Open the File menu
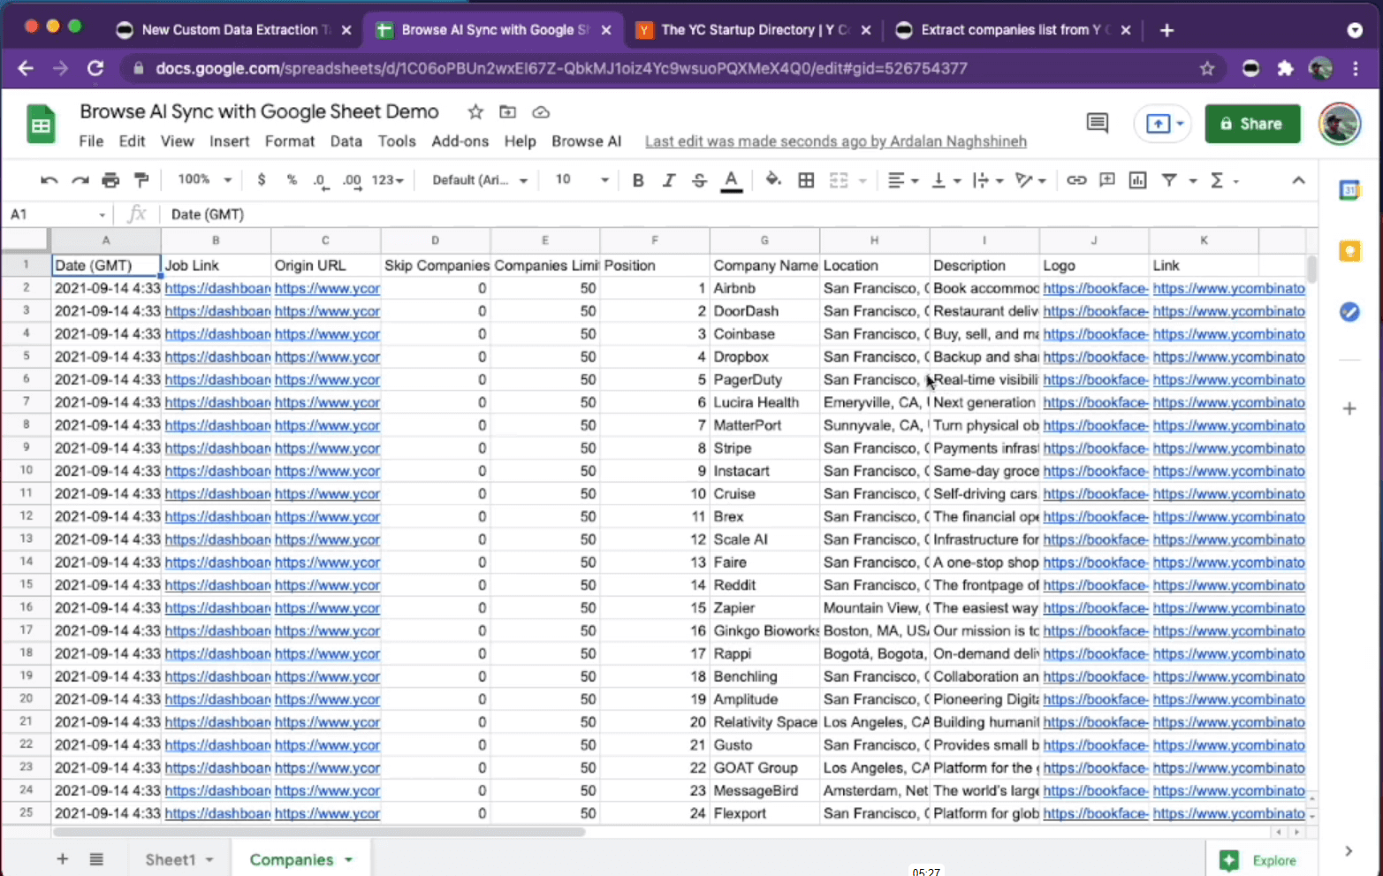 coord(91,141)
